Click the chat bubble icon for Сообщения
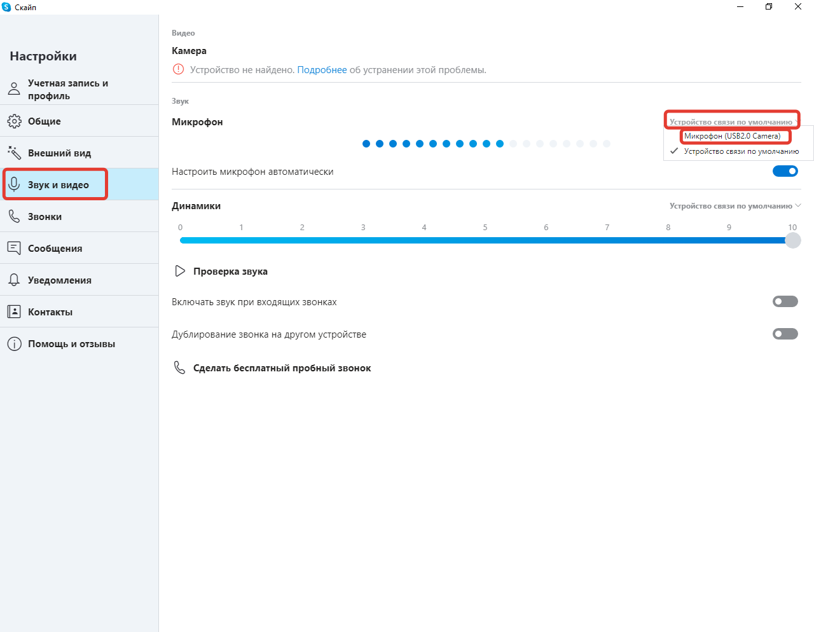 [14, 248]
